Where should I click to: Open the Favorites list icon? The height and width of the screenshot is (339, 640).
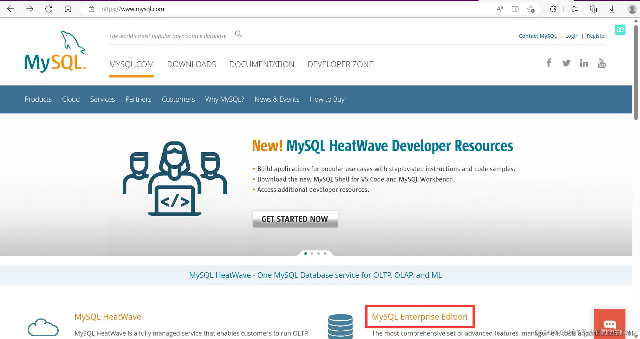click(574, 9)
